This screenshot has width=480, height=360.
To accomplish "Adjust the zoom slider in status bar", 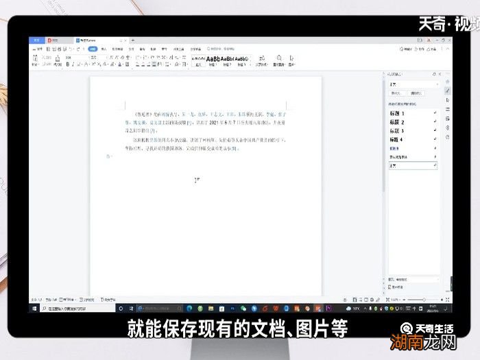I will point(424,300).
